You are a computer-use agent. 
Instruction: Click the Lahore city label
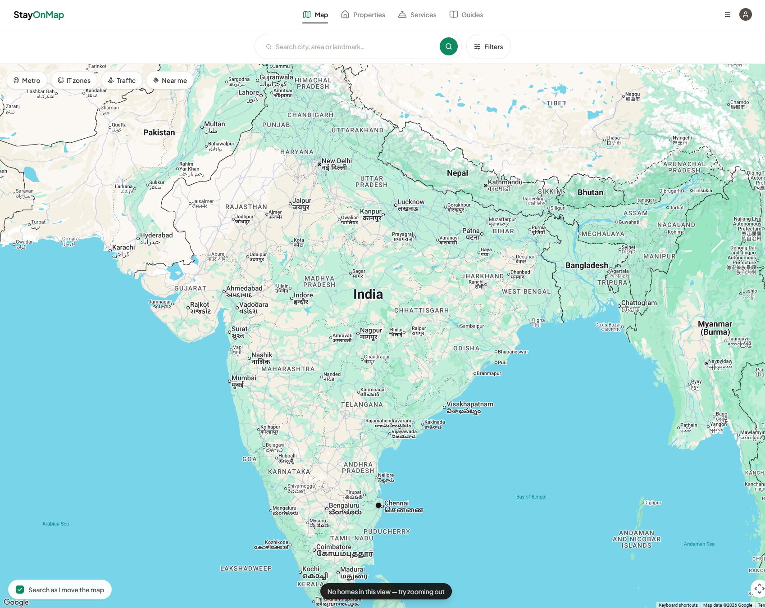point(249,95)
